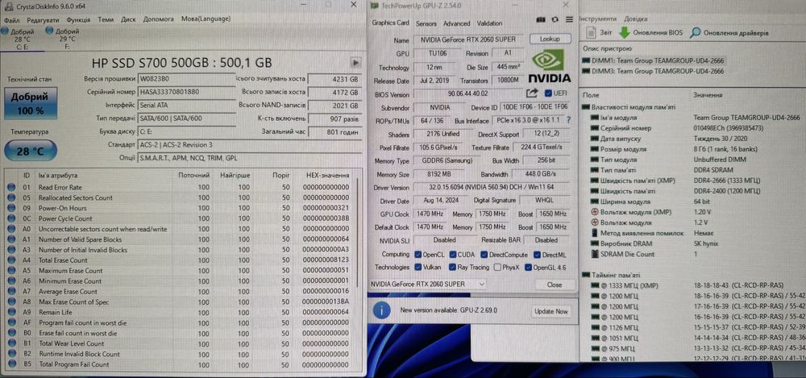The width and height of the screenshot is (806, 378).
Task: Open the Файл menu in CrystalDiskInfo
Action: (x=11, y=19)
